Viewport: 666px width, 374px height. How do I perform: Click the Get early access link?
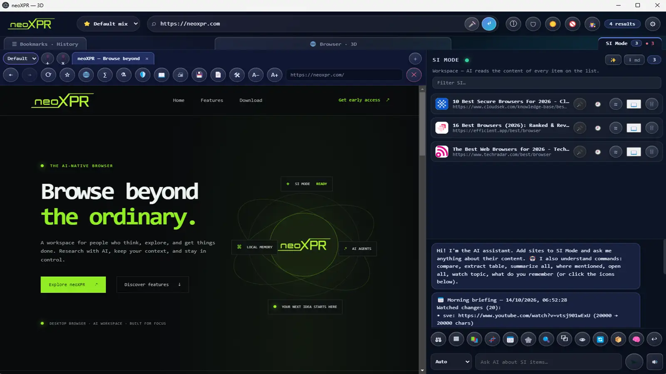click(x=364, y=100)
